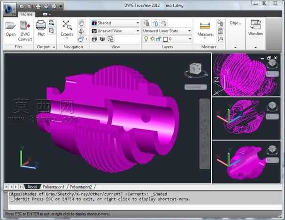Expand the Quick Access toolbar customize arrow
The width and height of the screenshot is (285, 220).
[61, 7]
